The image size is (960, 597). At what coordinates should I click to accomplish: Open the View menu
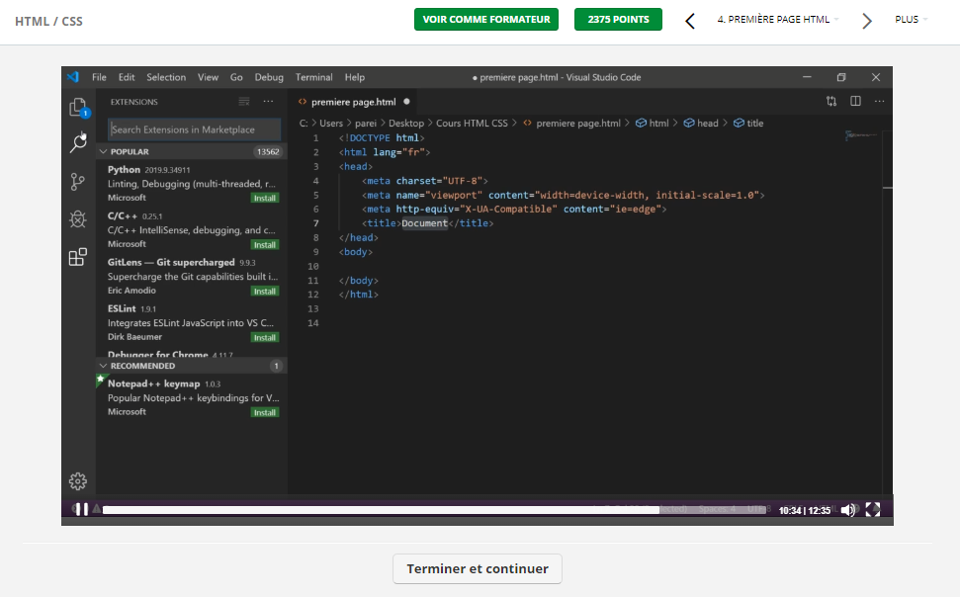(208, 77)
